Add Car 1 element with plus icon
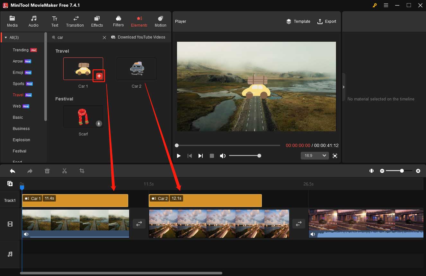426x276 pixels. (99, 76)
